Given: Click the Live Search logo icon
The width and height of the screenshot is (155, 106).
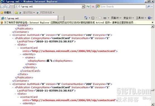Looking at the screenshot, I should (98, 6).
